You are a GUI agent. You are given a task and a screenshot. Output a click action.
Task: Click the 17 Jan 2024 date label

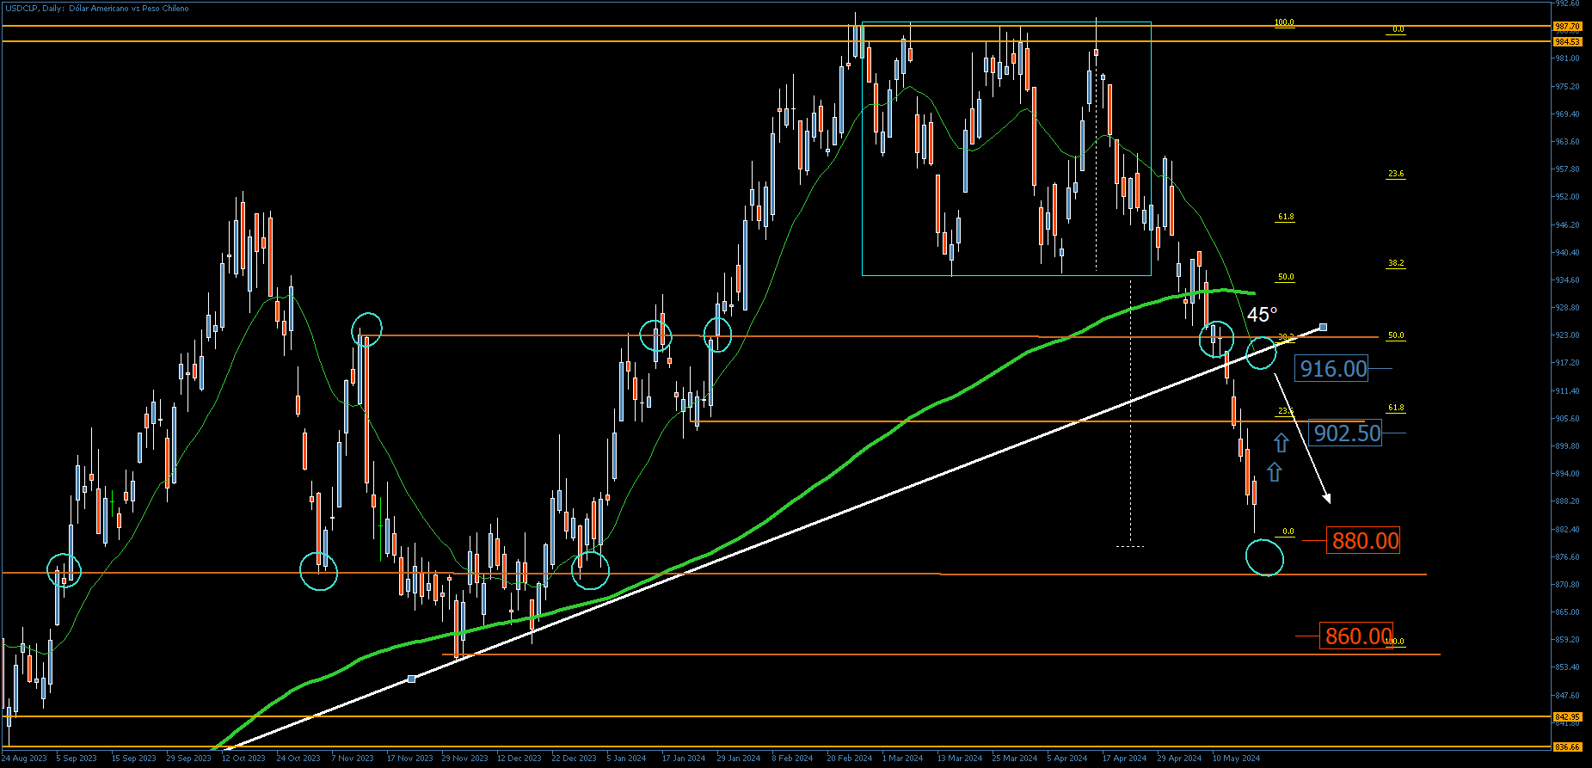[684, 759]
